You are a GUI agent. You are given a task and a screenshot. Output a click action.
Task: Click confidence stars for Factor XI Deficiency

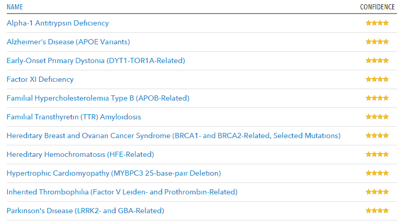(377, 79)
